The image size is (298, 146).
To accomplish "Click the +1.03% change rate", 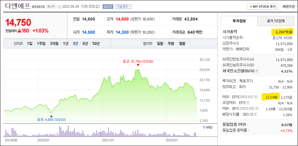I will point(40,31).
